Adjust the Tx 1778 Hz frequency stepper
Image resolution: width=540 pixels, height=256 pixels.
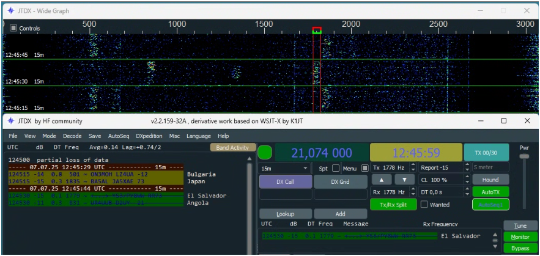(x=413, y=167)
